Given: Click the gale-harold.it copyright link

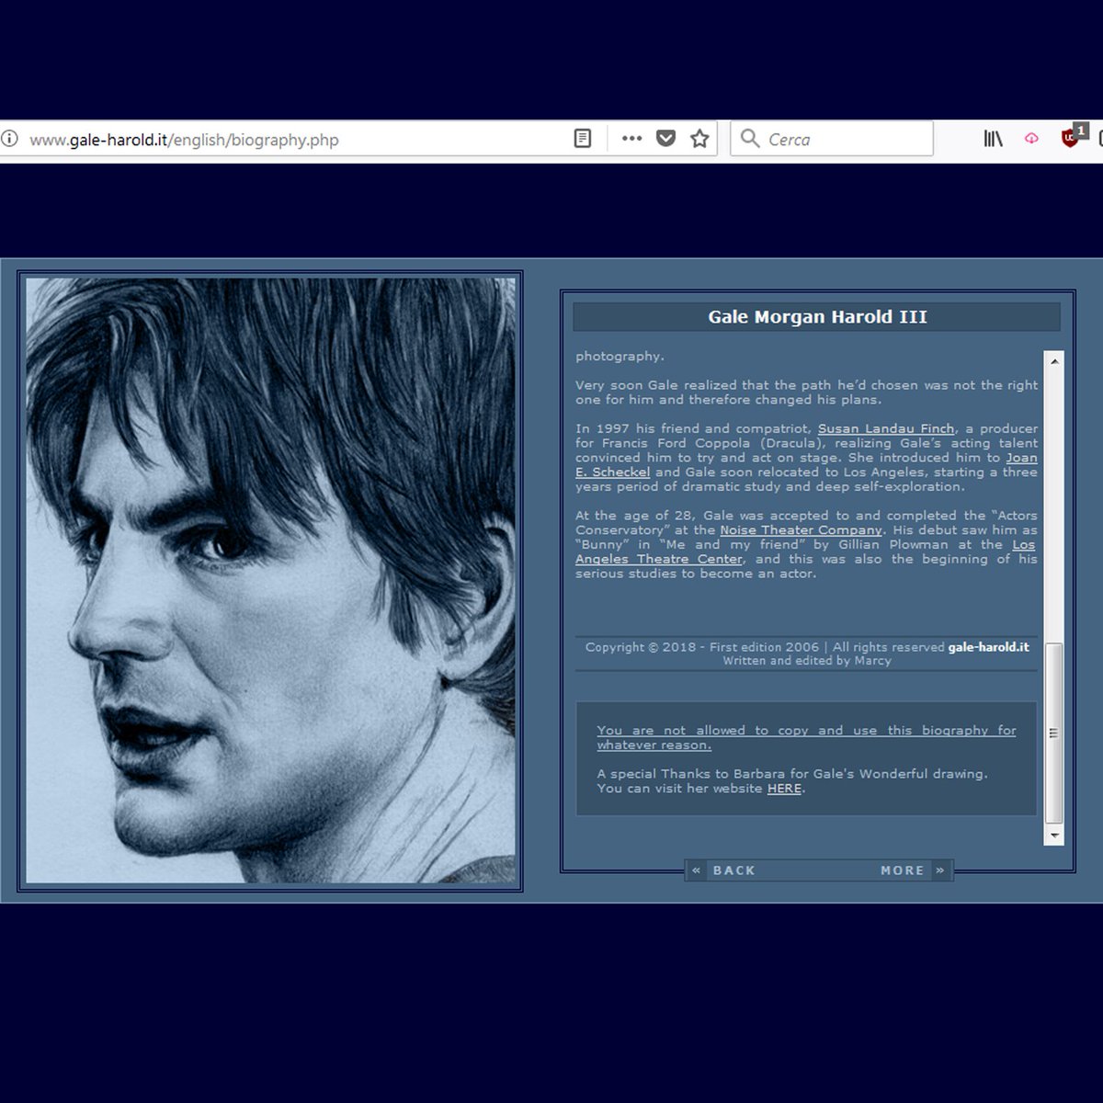Looking at the screenshot, I should (988, 647).
